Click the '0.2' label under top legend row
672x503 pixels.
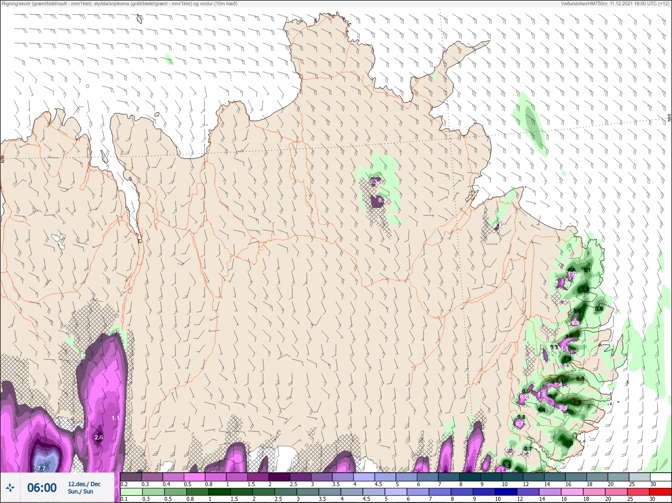click(124, 484)
